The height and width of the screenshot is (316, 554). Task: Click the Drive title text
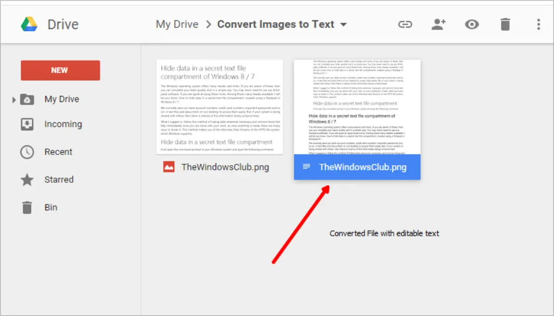pos(63,24)
